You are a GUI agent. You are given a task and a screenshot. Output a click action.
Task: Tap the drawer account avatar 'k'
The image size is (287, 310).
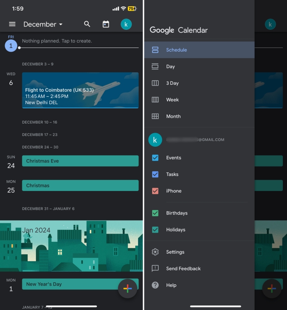point(155,140)
